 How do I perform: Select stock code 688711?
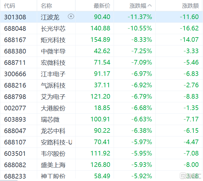coord(15,63)
